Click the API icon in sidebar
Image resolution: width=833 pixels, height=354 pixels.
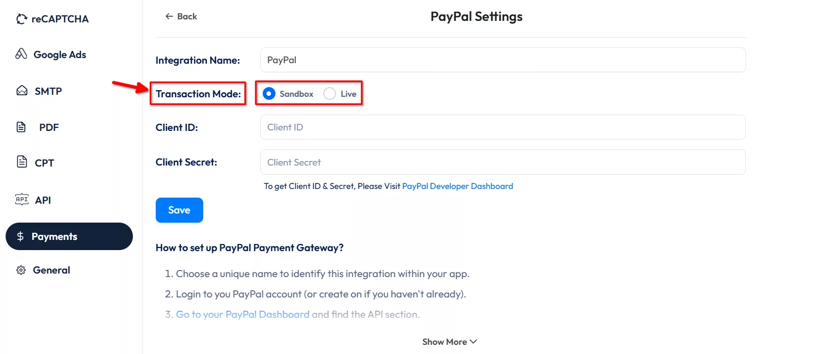pyautogui.click(x=22, y=200)
